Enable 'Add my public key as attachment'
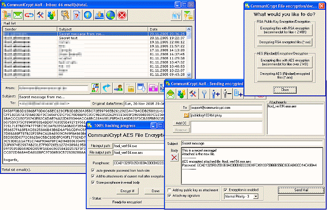 click(168, 189)
